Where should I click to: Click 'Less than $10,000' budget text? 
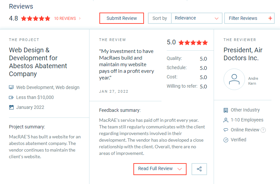tap(35, 97)
